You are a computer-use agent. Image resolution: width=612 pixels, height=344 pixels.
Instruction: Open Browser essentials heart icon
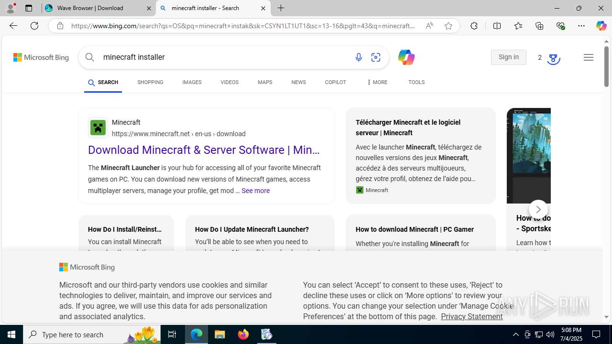pyautogui.click(x=560, y=26)
